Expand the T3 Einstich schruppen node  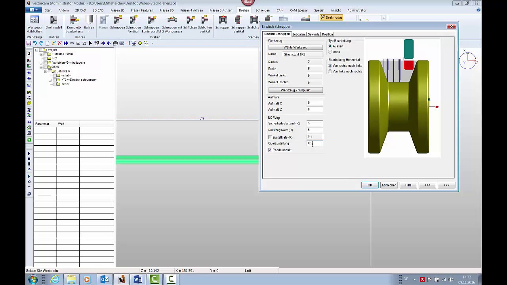[x=50, y=80]
